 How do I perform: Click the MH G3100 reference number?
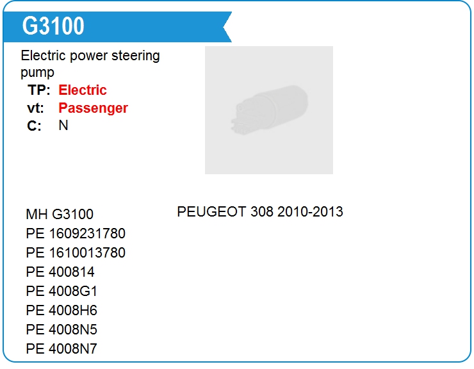pos(60,214)
